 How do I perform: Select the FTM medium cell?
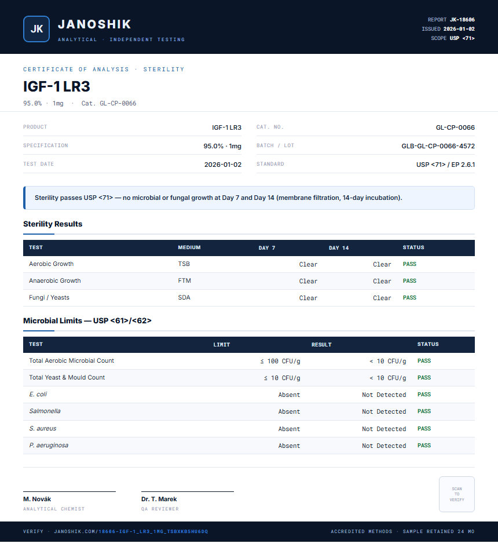[x=184, y=280]
